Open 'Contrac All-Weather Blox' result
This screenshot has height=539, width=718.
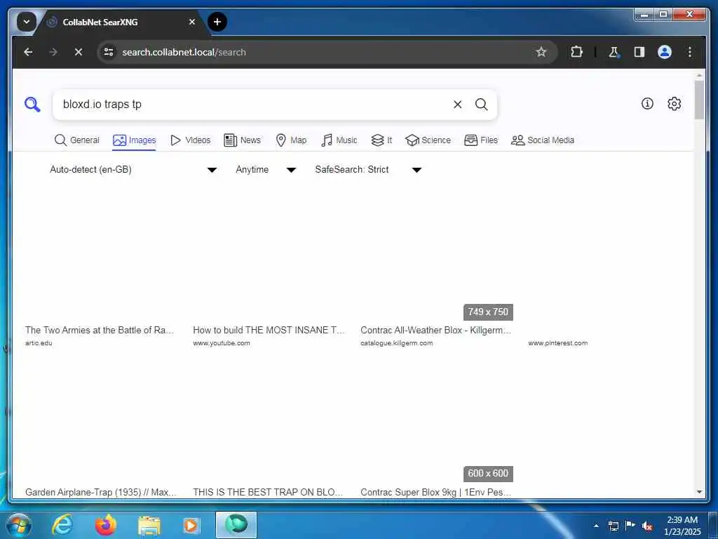click(x=435, y=330)
